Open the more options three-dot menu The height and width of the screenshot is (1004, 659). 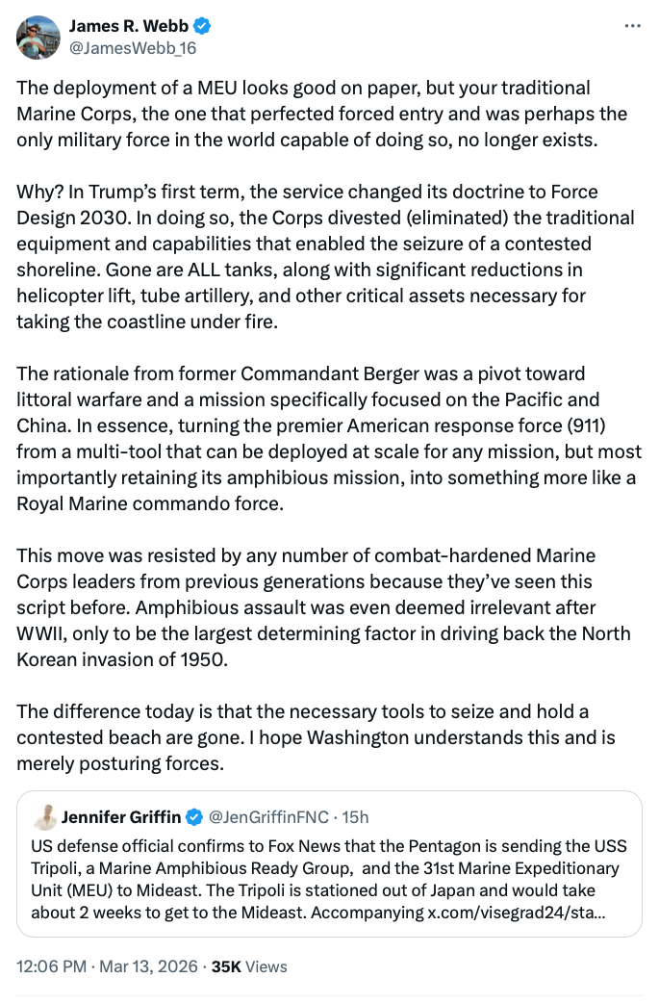[632, 26]
